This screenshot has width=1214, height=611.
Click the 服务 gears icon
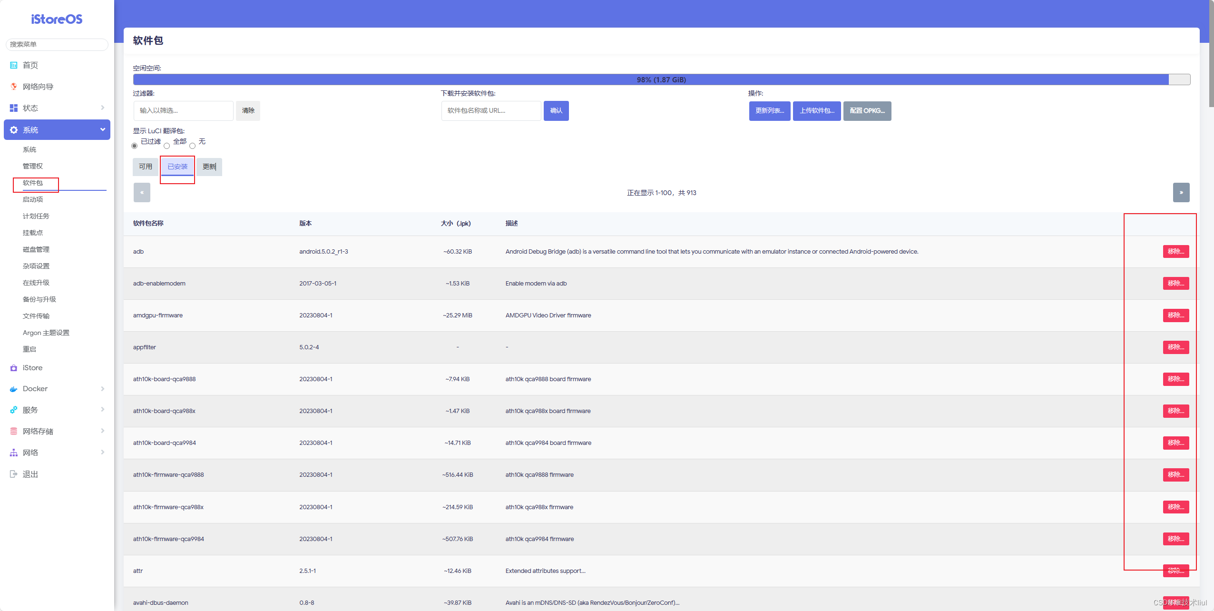click(14, 410)
